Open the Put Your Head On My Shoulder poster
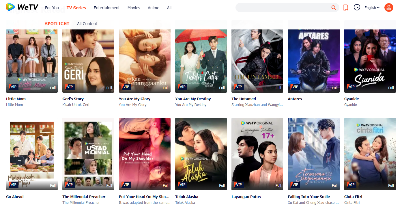402x207 pixels. 145,154
